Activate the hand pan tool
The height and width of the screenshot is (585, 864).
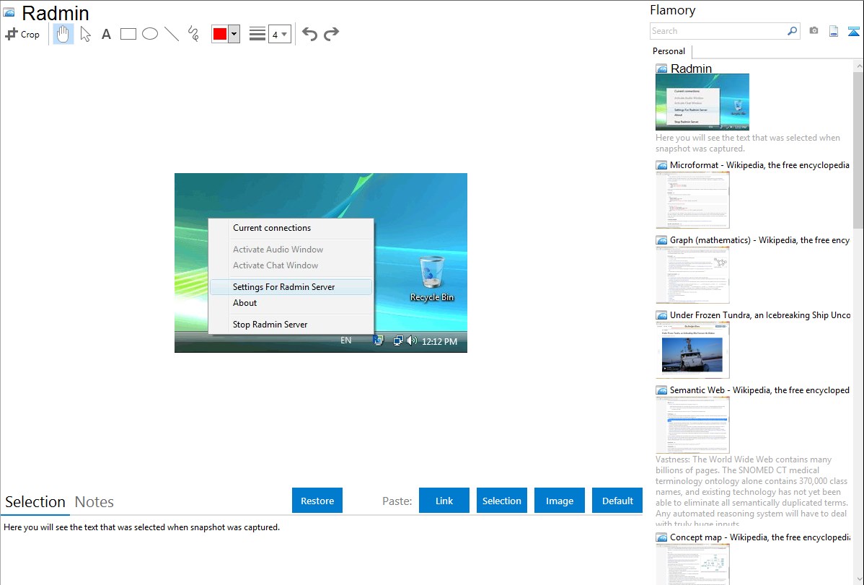(63, 34)
